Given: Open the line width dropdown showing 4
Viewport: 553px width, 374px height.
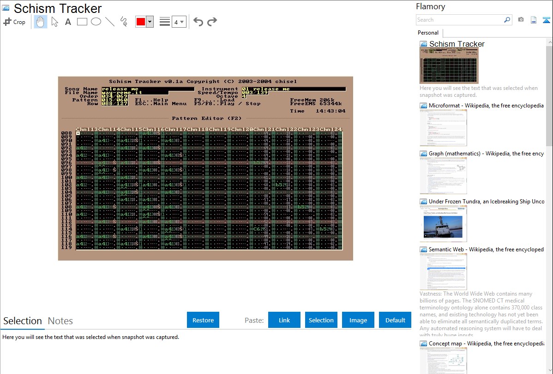Looking at the screenshot, I should [x=179, y=22].
